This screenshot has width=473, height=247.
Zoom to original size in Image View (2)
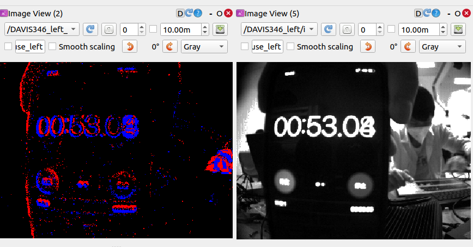[x=109, y=29]
